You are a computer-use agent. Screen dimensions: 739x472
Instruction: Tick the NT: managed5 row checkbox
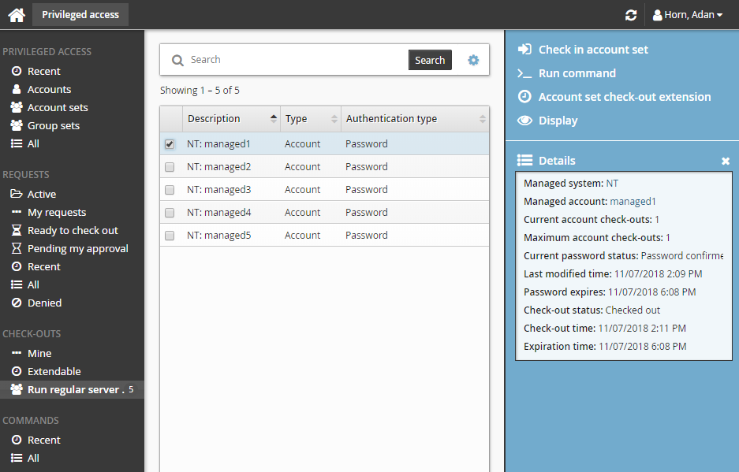click(x=170, y=236)
